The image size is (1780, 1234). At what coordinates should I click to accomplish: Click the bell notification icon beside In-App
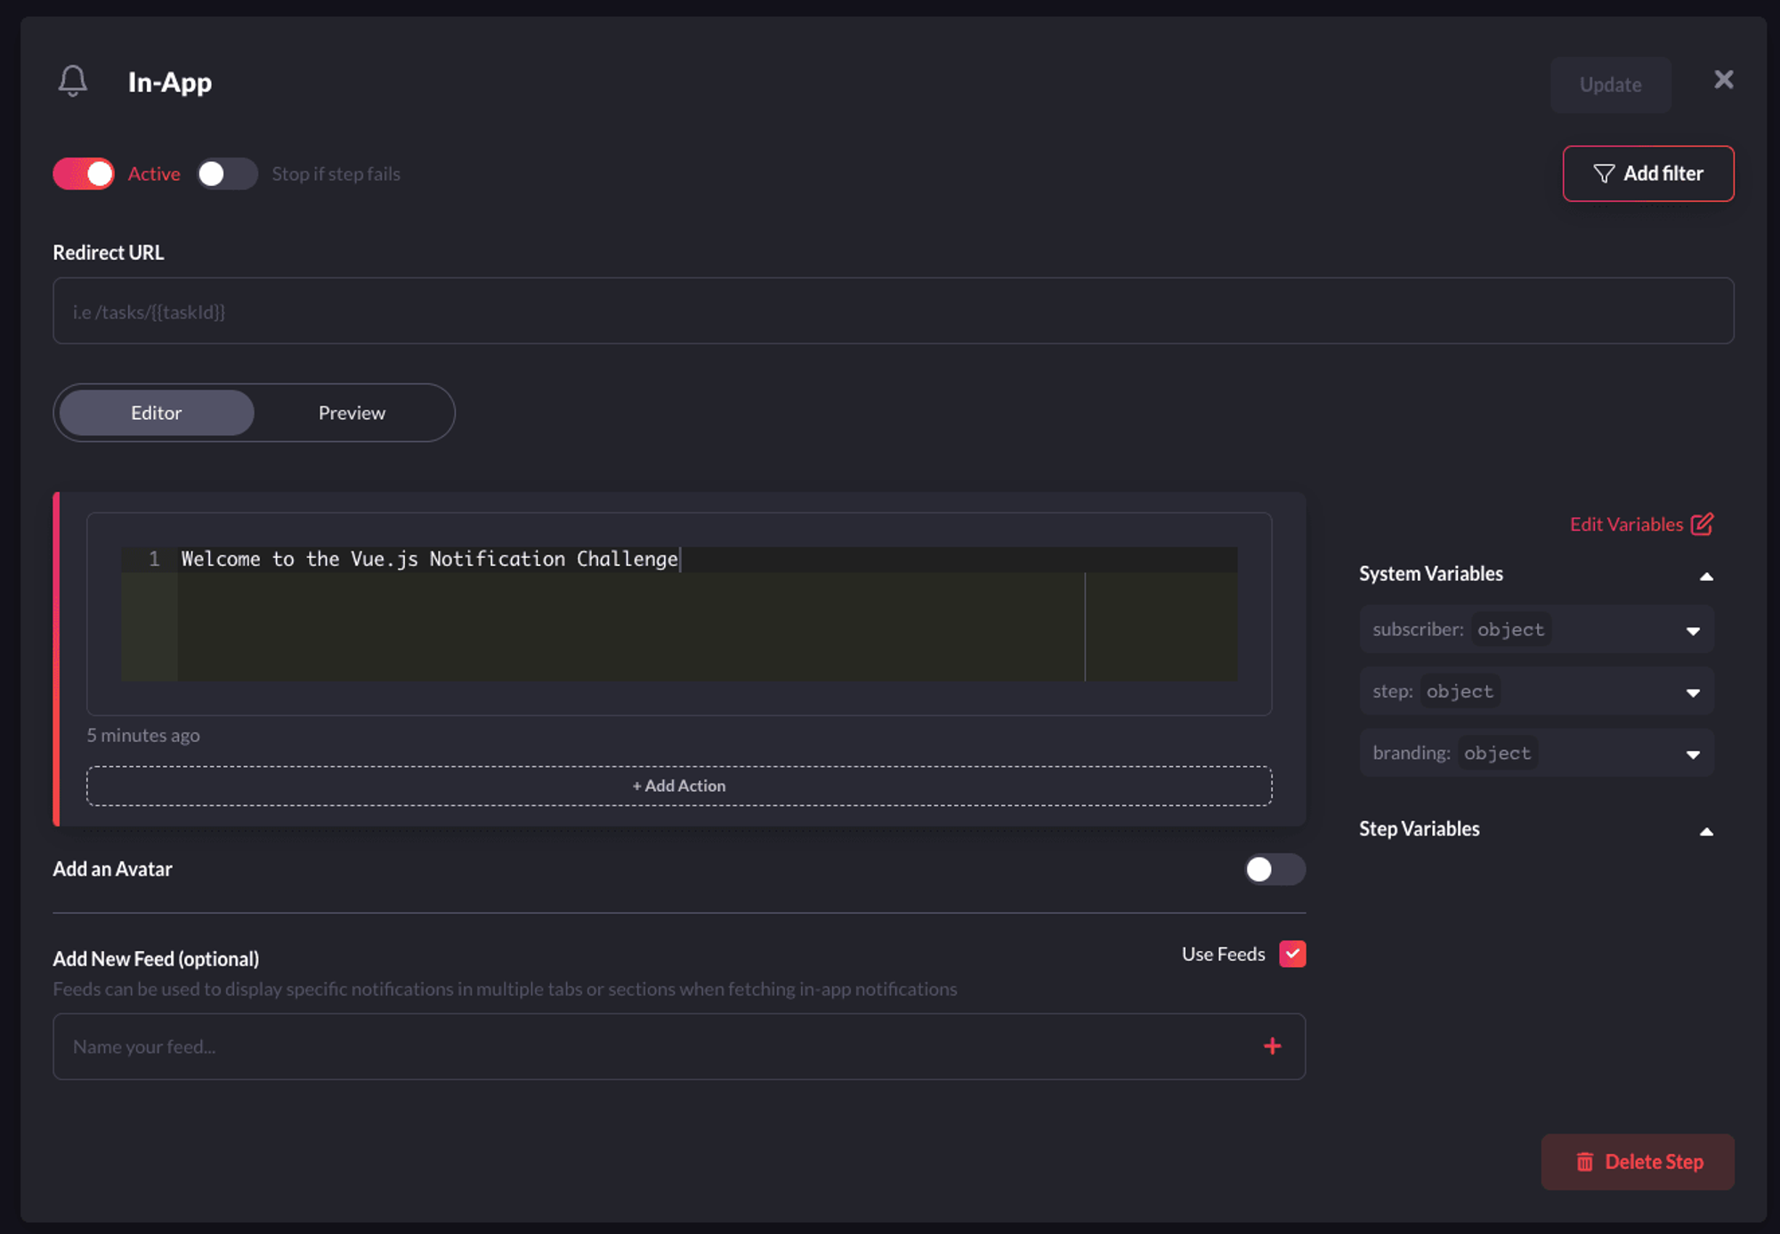click(x=73, y=81)
